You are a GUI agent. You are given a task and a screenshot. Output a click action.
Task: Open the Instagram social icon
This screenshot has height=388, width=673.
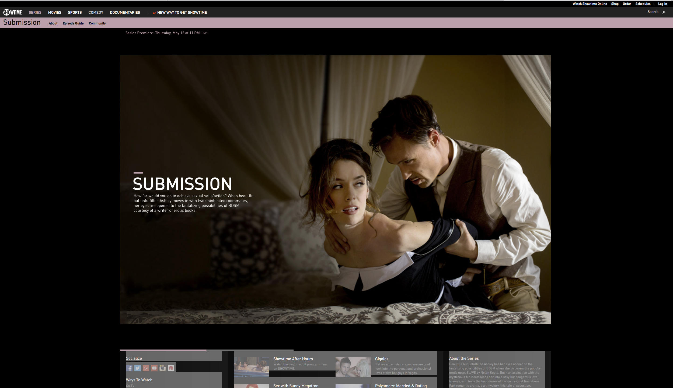point(163,368)
